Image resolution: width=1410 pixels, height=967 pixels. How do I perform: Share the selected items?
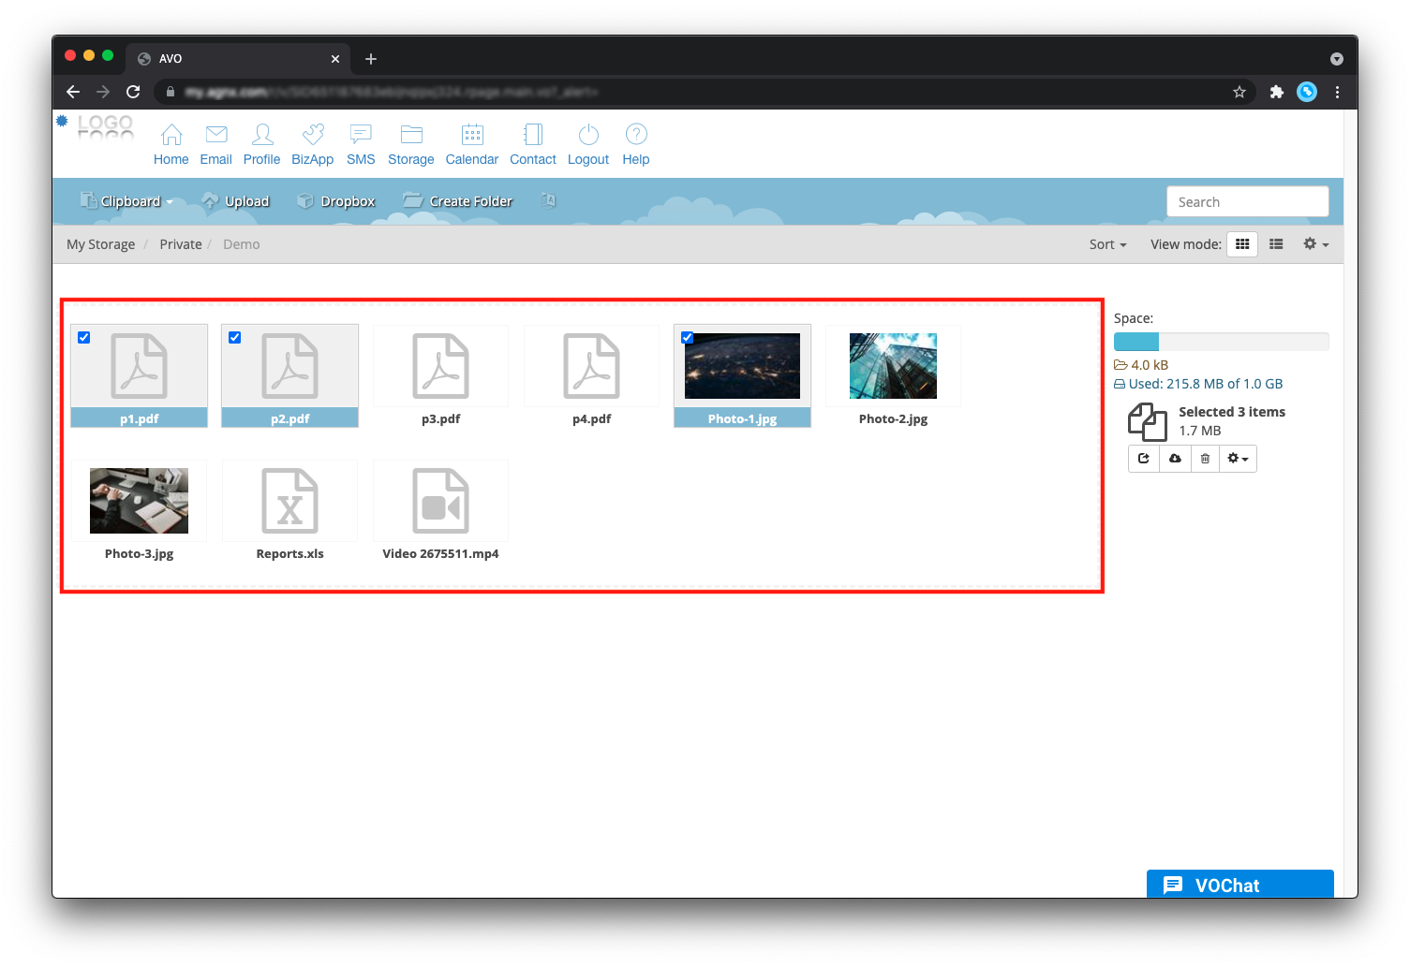[1144, 459]
